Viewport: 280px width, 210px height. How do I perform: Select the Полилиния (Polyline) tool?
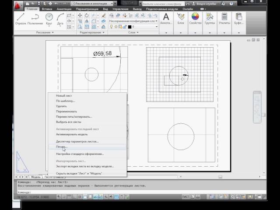point(35,18)
